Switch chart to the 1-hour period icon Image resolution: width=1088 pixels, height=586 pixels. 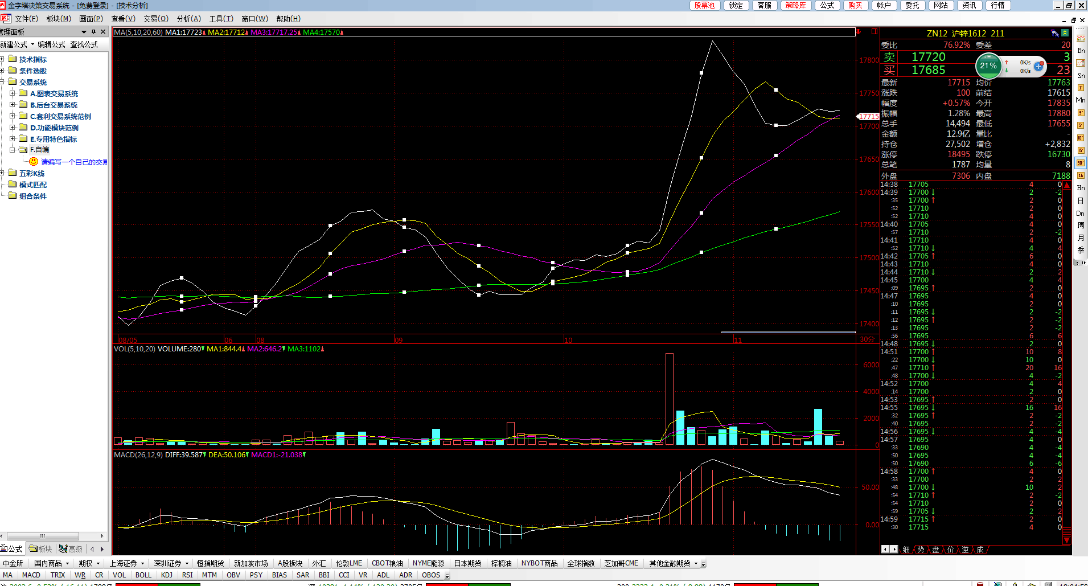1080,175
